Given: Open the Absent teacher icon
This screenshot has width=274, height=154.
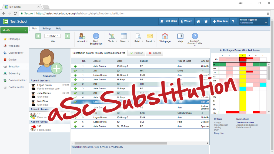Looking at the screenshot, I should click(x=82, y=36).
